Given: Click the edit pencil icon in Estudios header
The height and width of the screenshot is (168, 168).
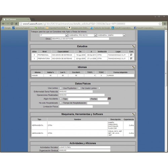Looking at the screenshot, I should click(x=133, y=46).
